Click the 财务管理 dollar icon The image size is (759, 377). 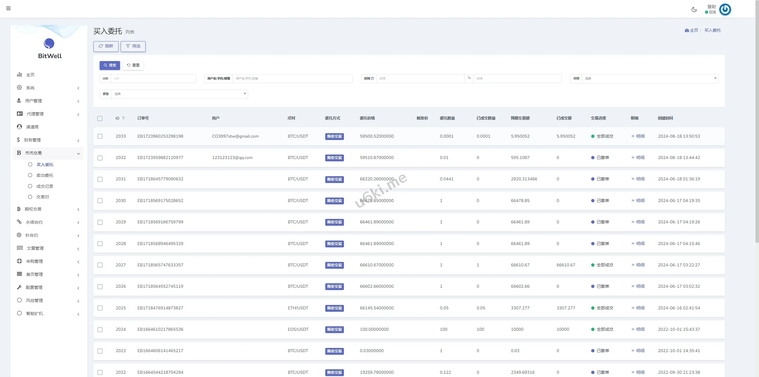tap(18, 140)
